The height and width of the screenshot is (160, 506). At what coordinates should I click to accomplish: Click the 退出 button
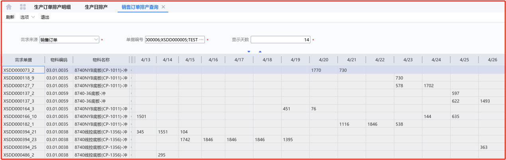(x=45, y=17)
